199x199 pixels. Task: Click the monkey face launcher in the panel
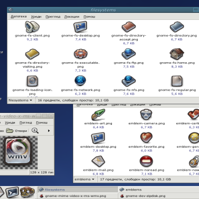click(x=27, y=193)
